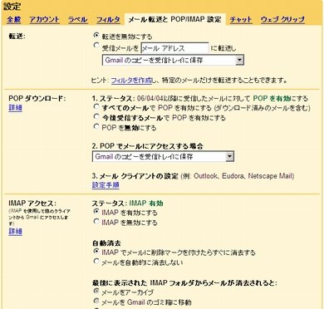Image resolution: width=324 pixels, height=309 pixels.
Task: Open the ラベル tab
Action: point(78,20)
